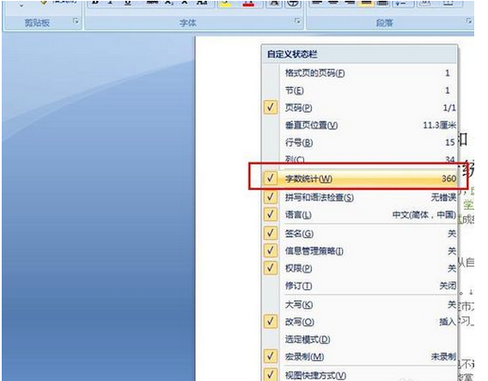The image size is (488, 381).
Task: Select the 垂直页位置(V) menu entry
Action: pyautogui.click(x=359, y=126)
